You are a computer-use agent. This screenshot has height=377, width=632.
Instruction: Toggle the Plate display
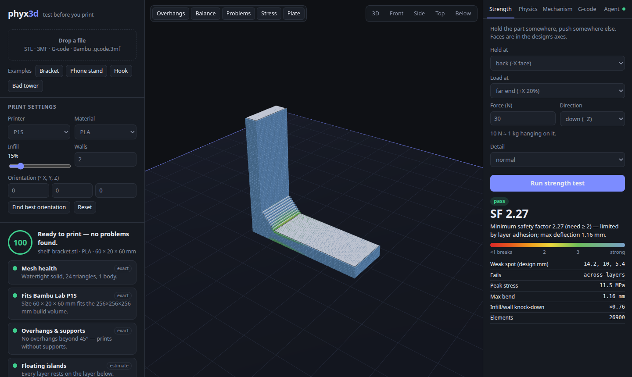294,14
